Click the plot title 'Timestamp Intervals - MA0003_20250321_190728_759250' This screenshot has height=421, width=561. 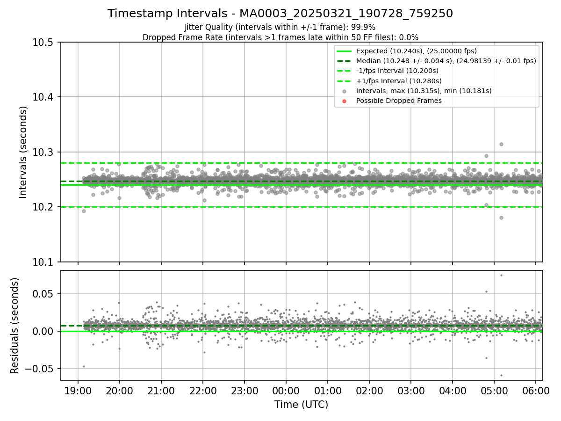[x=280, y=14]
